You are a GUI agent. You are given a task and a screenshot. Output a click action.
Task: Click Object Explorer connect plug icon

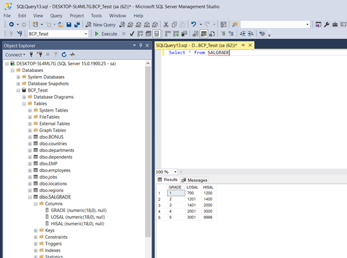31,54
